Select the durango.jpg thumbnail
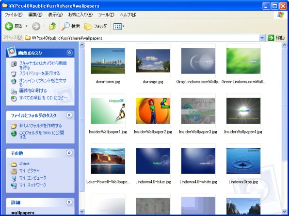Image resolution: width=289 pixels, height=216 pixels. click(153, 61)
